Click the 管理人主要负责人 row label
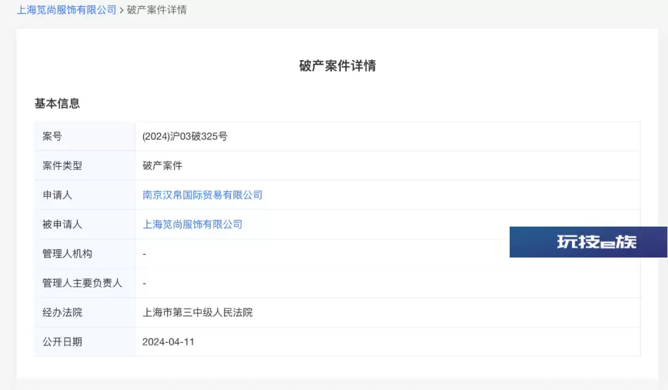668x390 pixels. pos(82,284)
